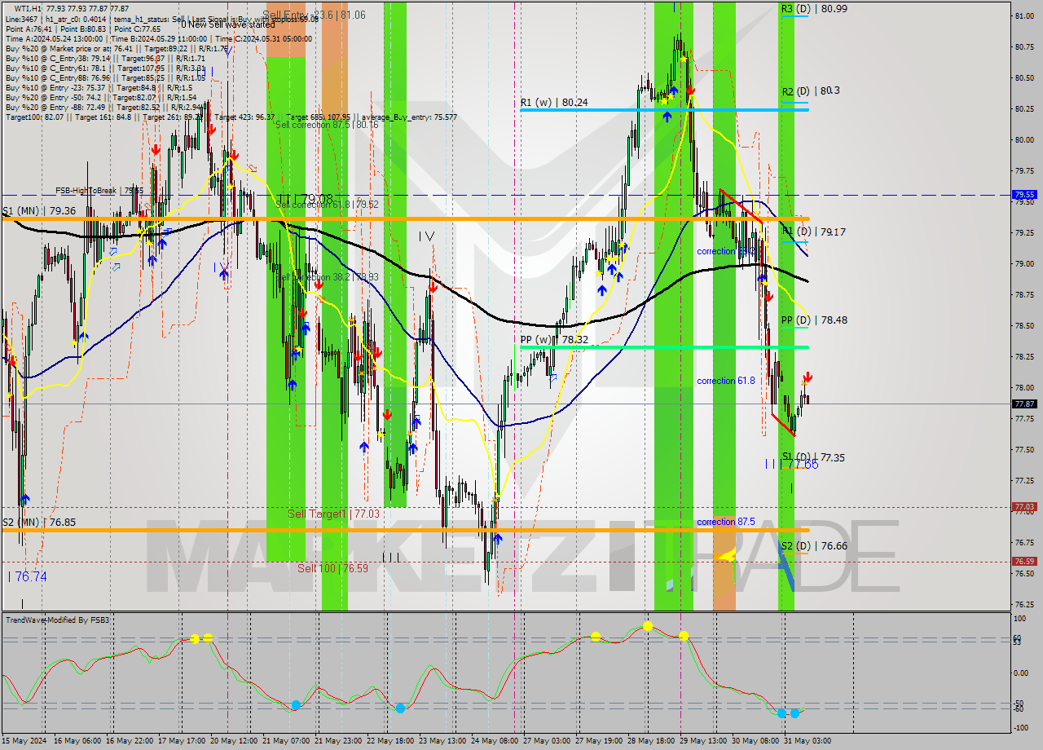Click the red sell arrow at the 28 May peak
The width and height of the screenshot is (1043, 750).
690,90
